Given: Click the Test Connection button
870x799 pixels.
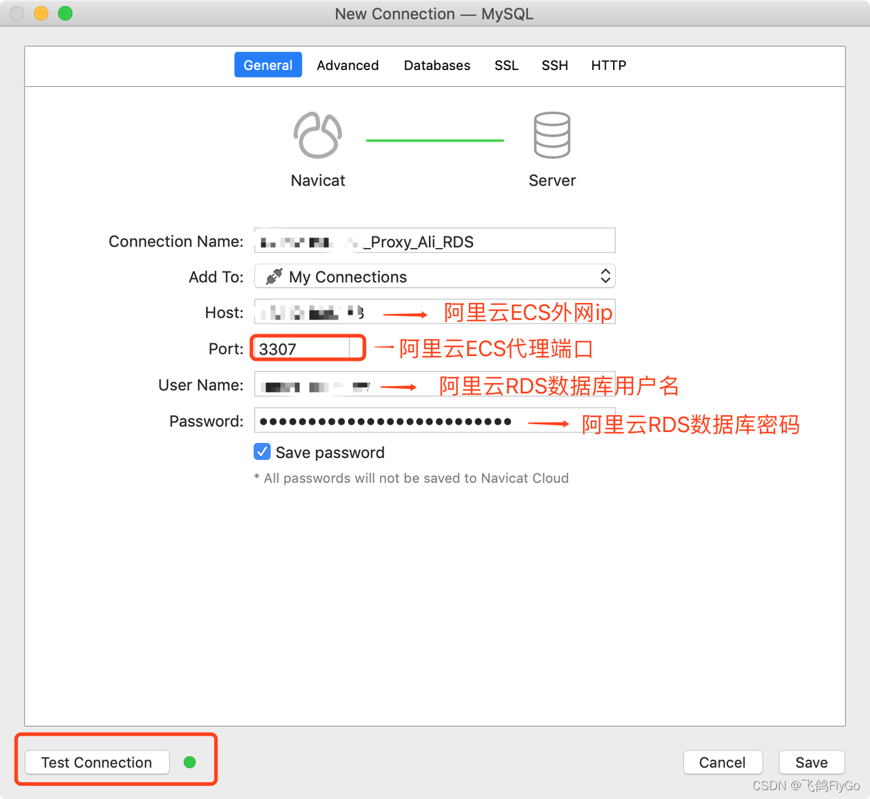Looking at the screenshot, I should point(97,762).
